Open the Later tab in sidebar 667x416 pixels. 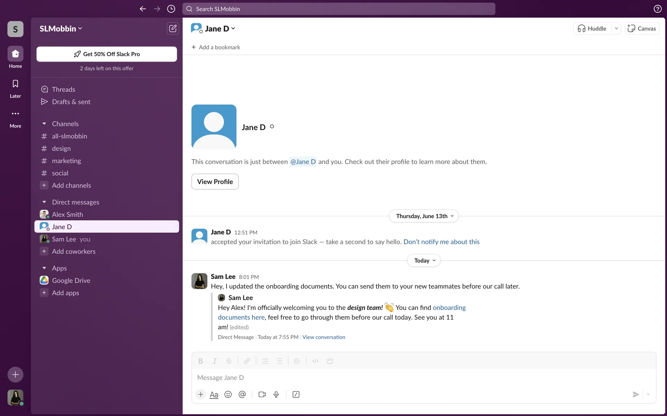point(15,88)
